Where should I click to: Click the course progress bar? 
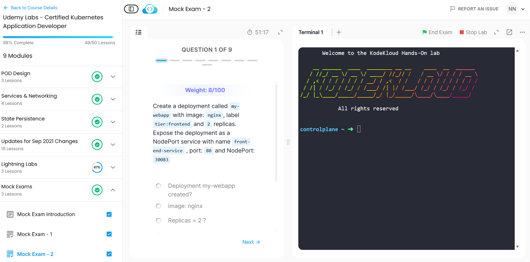click(x=59, y=37)
